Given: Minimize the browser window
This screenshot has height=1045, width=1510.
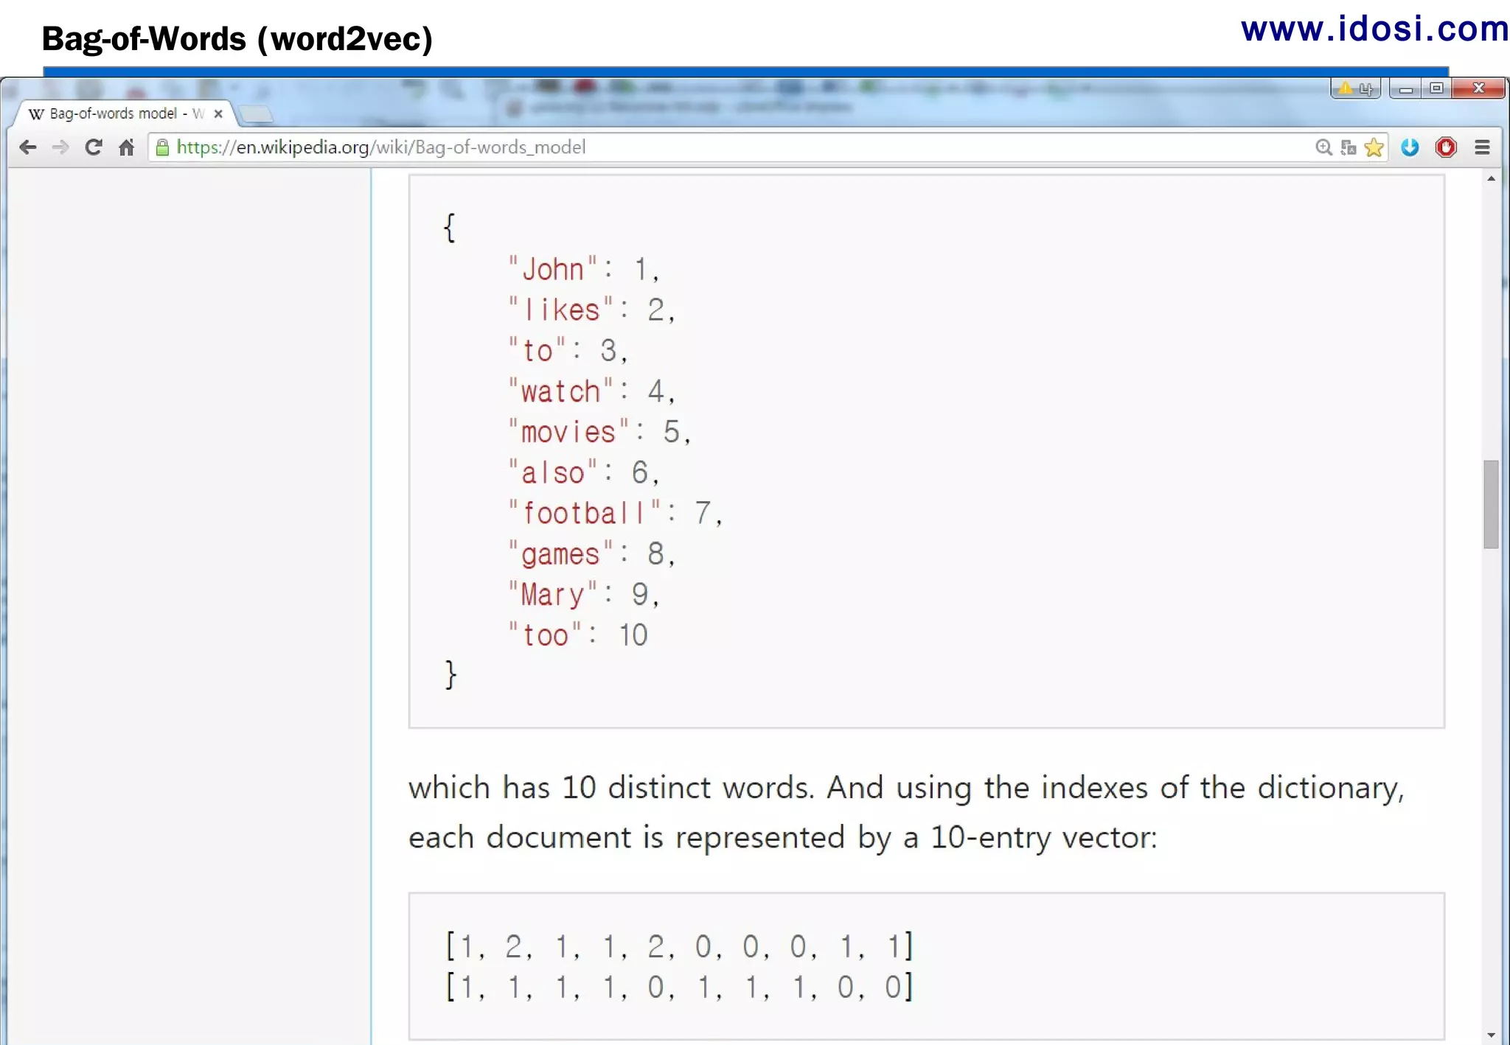Looking at the screenshot, I should [1405, 88].
